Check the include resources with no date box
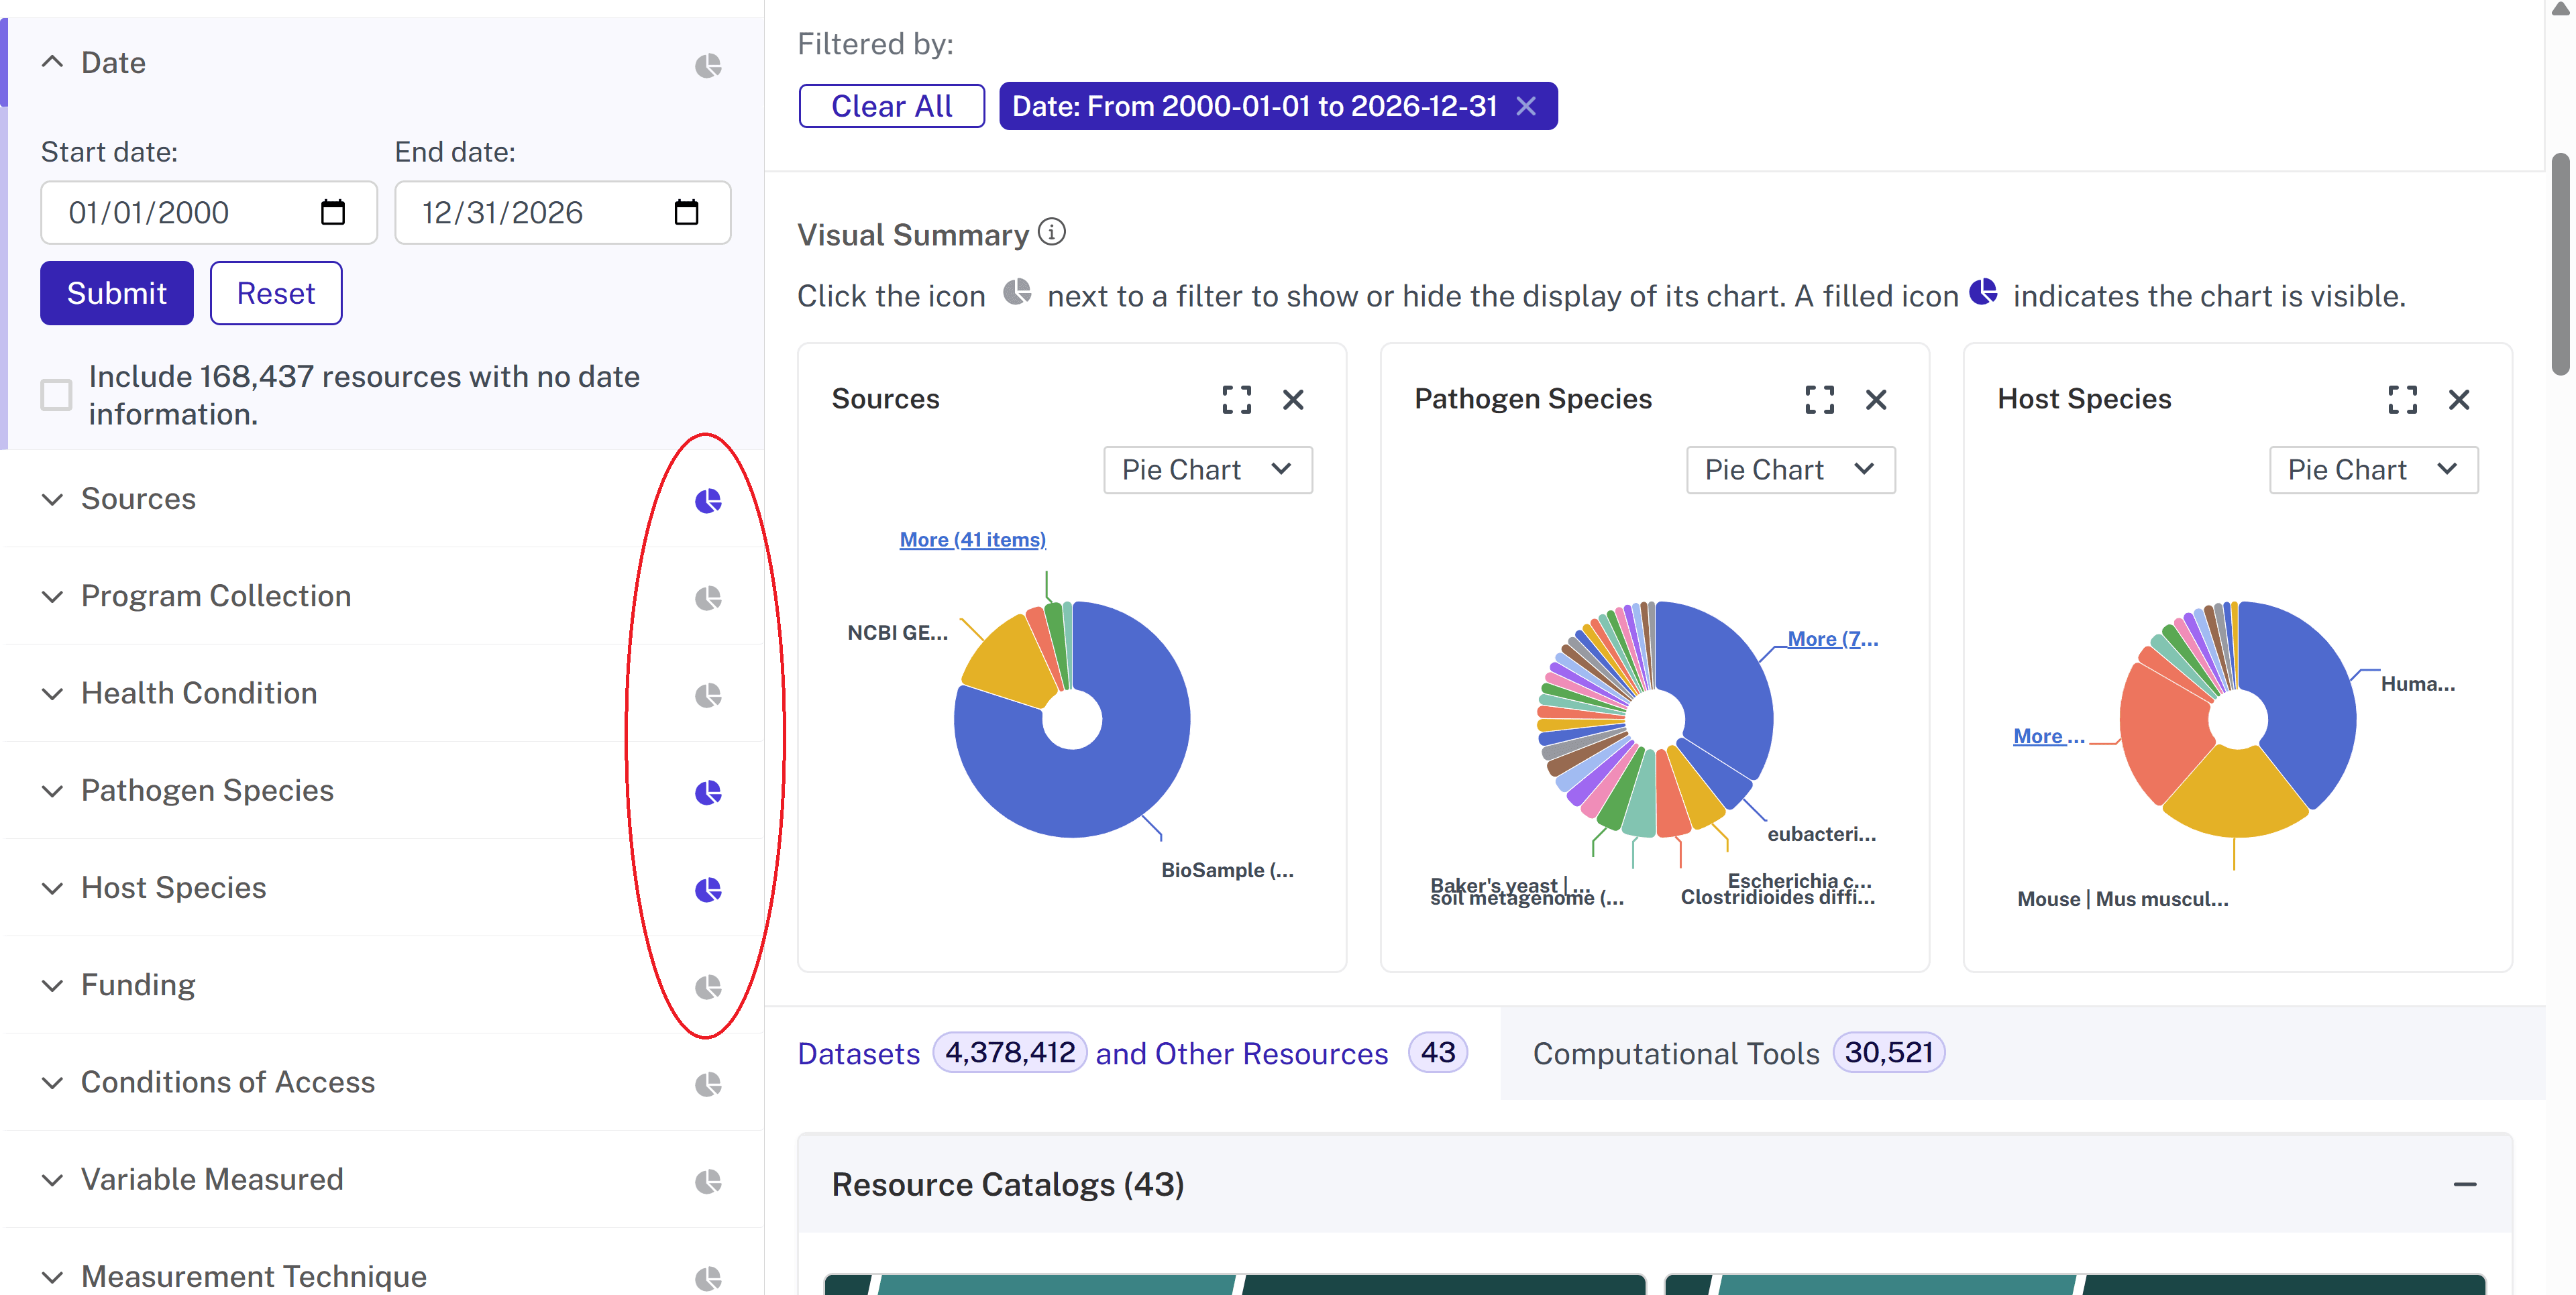Screen dimensions: 2576x1295 pyautogui.click(x=56, y=394)
